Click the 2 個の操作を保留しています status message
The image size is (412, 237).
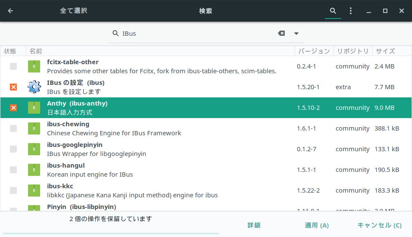coord(110,219)
